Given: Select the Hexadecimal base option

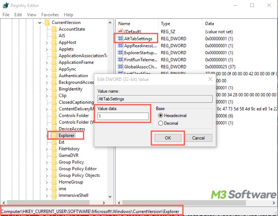Looking at the screenshot, I should 172,116.
